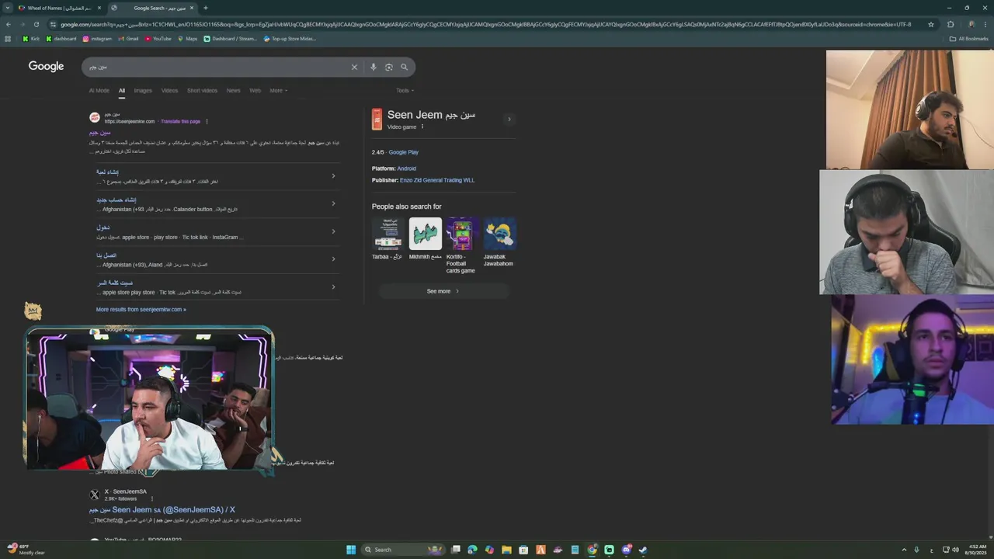Open the YouTube bookmark
The height and width of the screenshot is (559, 994).
(158, 38)
